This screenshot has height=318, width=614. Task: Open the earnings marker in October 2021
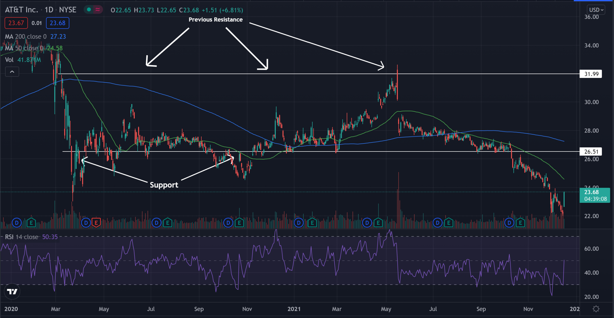(520, 223)
